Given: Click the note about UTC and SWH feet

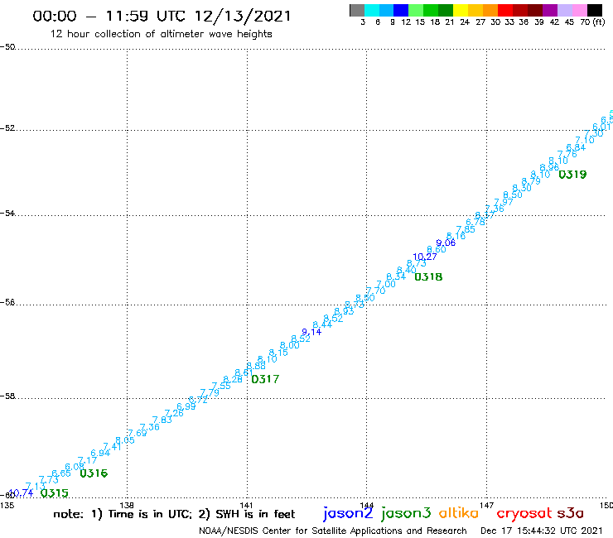Looking at the screenshot, I should tap(174, 514).
